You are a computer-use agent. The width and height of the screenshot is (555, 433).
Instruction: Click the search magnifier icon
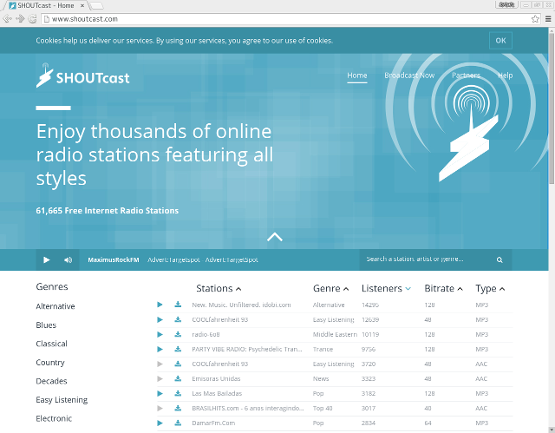[499, 259]
